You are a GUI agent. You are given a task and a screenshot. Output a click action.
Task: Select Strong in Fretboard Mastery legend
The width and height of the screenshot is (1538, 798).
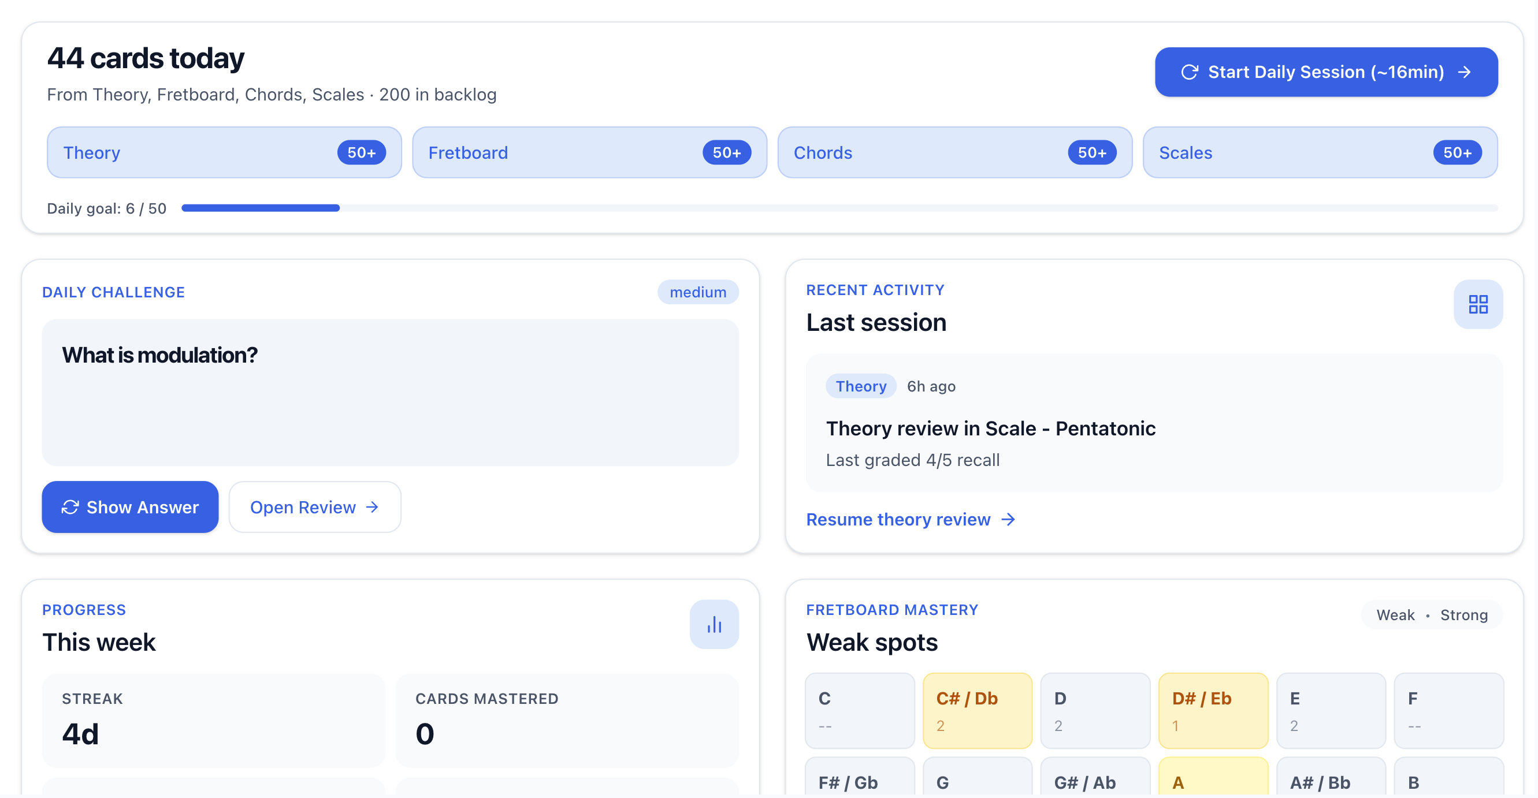pos(1464,614)
